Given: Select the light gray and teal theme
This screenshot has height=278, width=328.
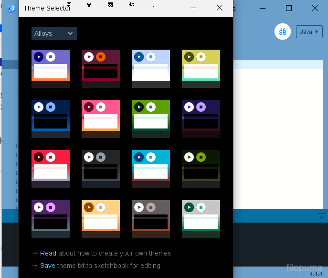Looking at the screenshot, I should coord(201,219).
